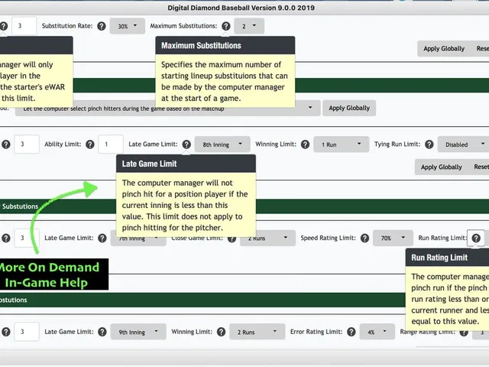Click the 'Speed Rating Limit:' label
Viewport: 489px width, 367px height.
(328, 238)
